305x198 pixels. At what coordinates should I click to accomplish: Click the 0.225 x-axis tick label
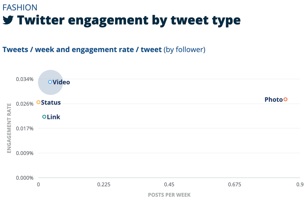[104, 185]
